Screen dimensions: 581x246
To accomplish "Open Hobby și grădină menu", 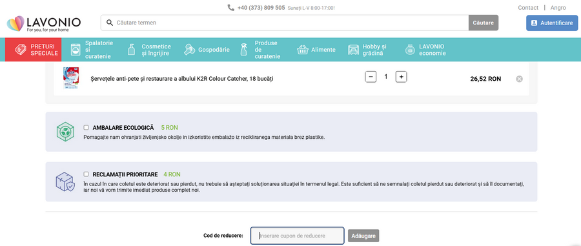I will [367, 50].
